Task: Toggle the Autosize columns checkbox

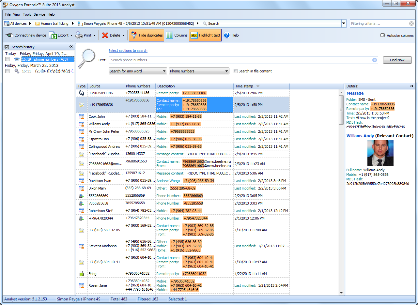Action: 383,35
